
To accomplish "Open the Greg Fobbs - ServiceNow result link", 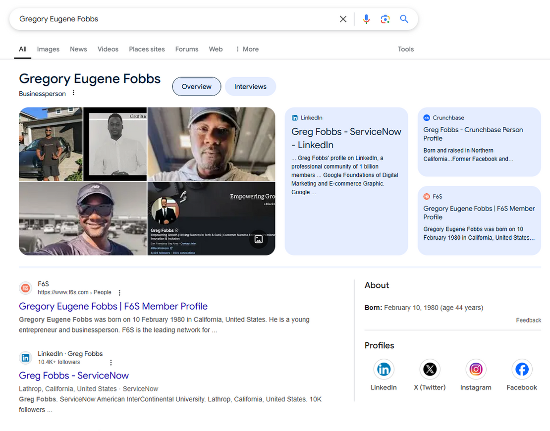I will click(x=74, y=376).
